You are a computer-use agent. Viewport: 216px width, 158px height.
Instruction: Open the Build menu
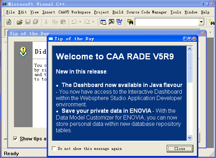pyautogui.click(x=118, y=12)
